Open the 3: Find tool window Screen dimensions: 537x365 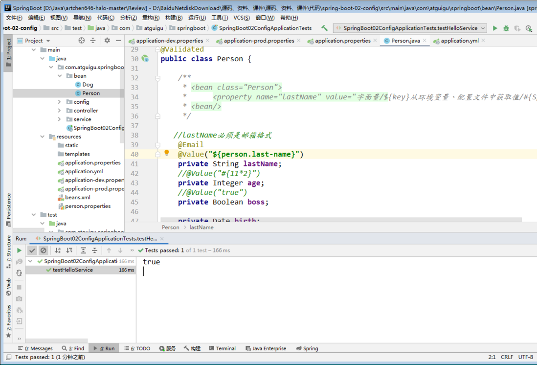(73, 348)
